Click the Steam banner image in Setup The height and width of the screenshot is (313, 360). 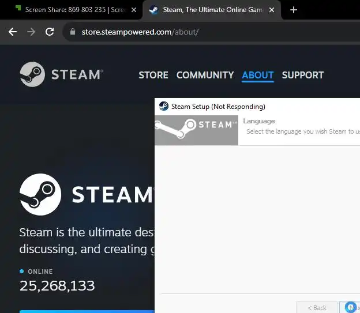tap(196, 130)
